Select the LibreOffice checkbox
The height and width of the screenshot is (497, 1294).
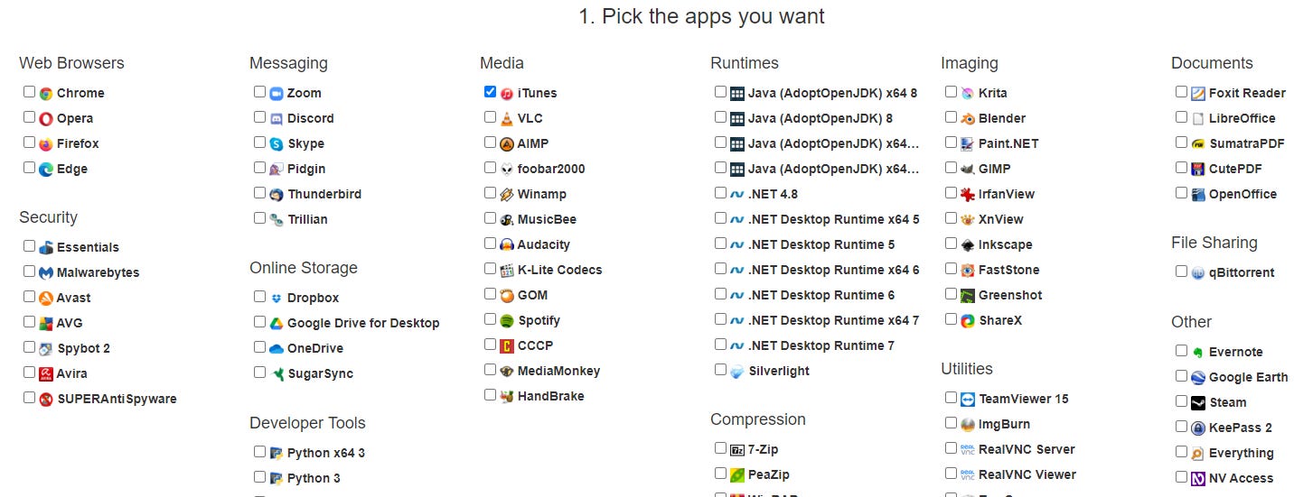tap(1181, 117)
